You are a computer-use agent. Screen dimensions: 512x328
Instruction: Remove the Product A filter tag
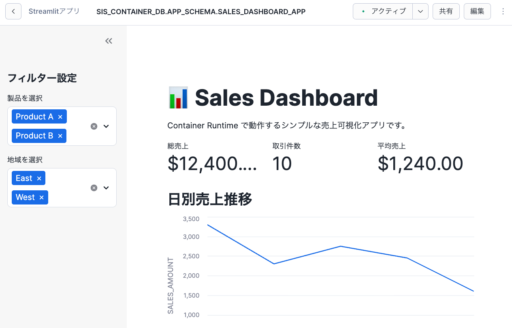pyautogui.click(x=60, y=116)
